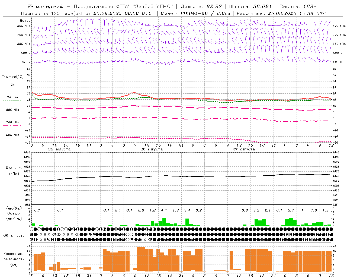The width and height of the screenshot is (347, 278).
Task: Click the 'Облачность' cloud cover label
Action: point(14,236)
